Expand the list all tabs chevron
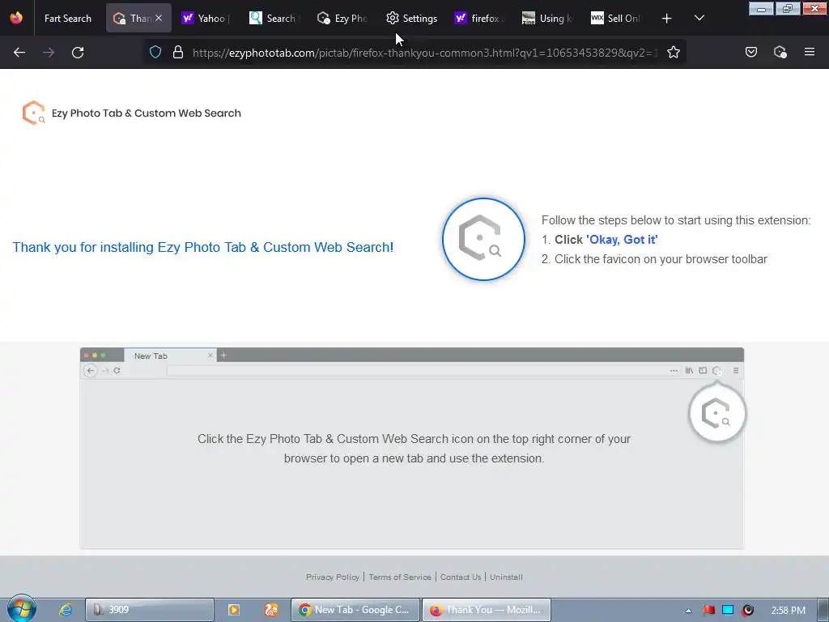The height and width of the screenshot is (622, 829). tap(699, 18)
